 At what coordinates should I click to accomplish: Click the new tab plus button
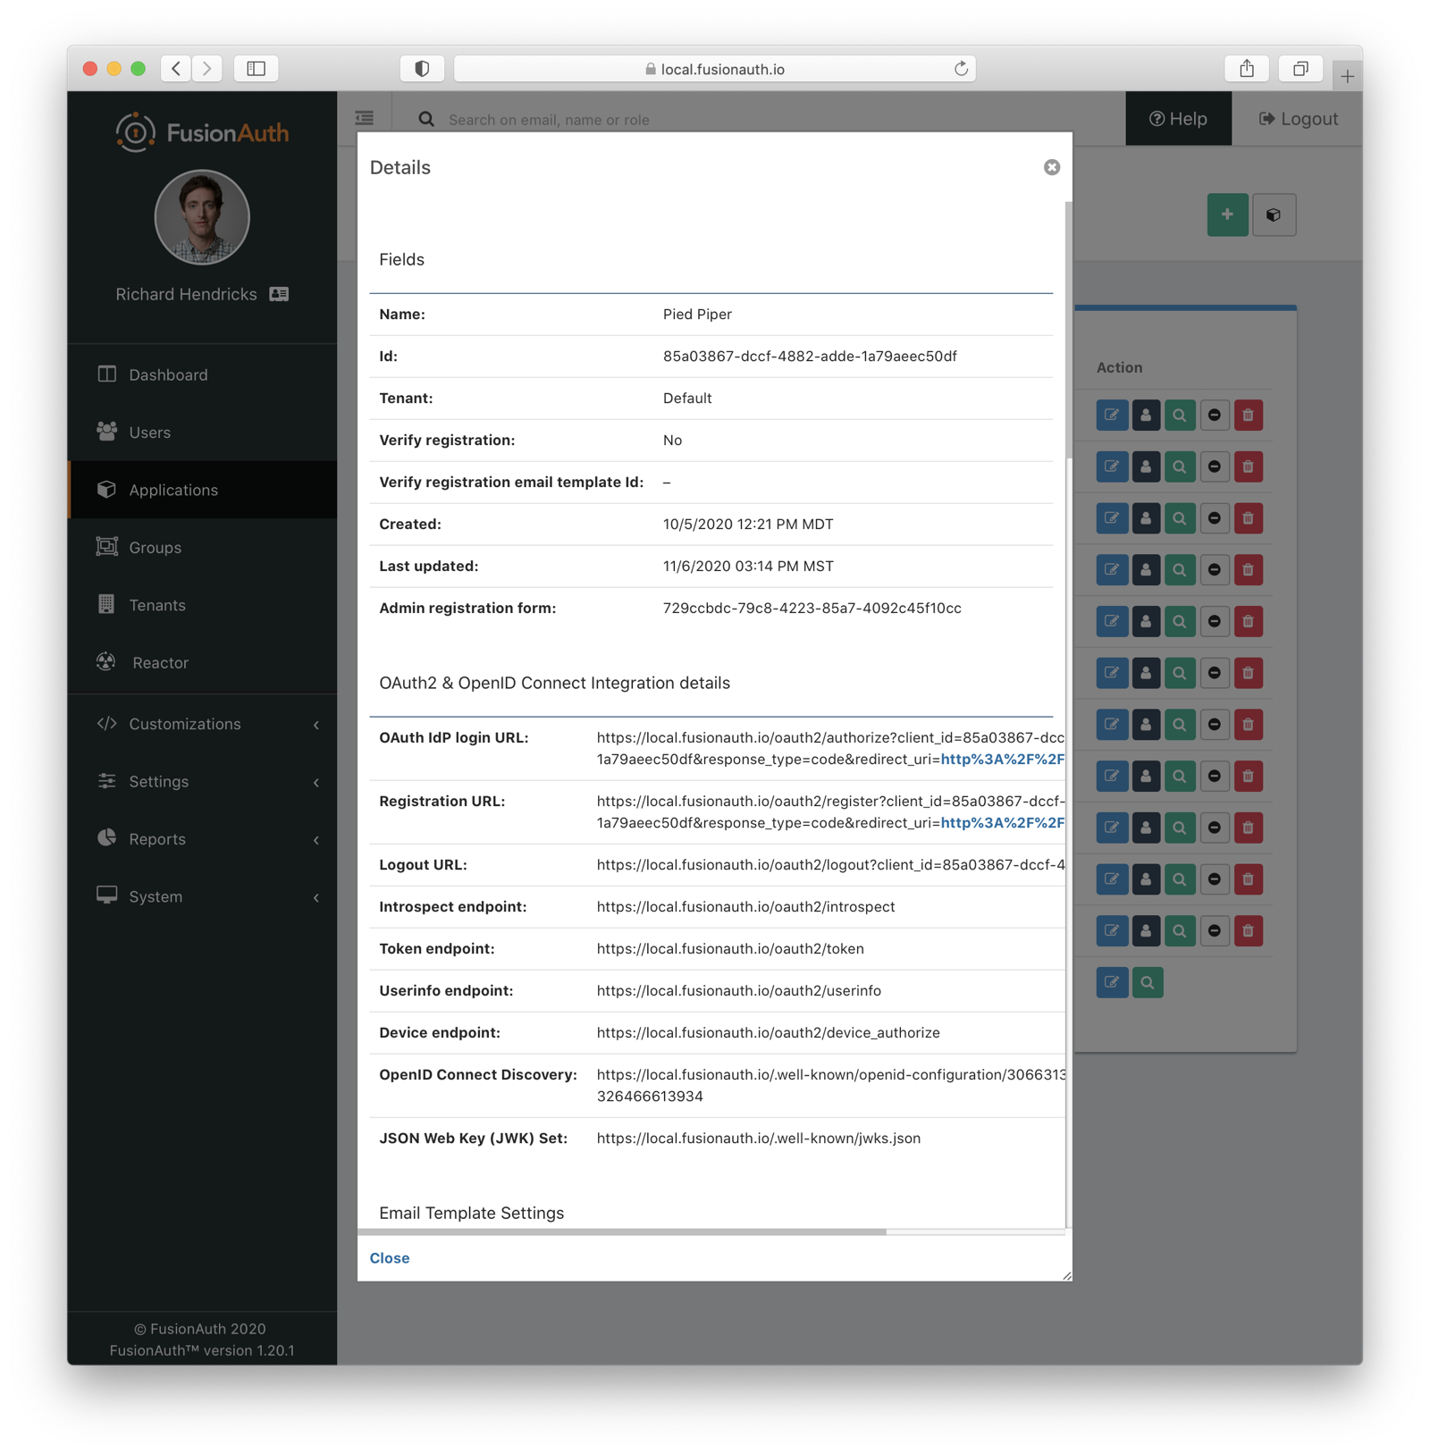(x=1347, y=76)
